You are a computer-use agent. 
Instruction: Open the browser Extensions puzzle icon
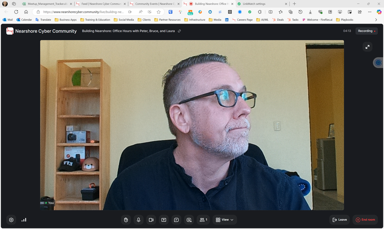click(x=259, y=12)
